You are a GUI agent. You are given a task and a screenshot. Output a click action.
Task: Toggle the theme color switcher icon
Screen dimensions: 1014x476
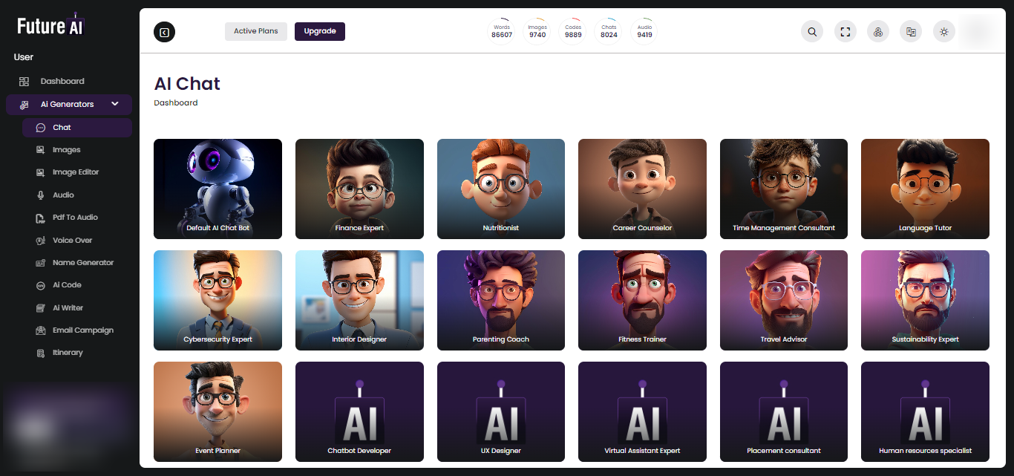click(x=877, y=31)
